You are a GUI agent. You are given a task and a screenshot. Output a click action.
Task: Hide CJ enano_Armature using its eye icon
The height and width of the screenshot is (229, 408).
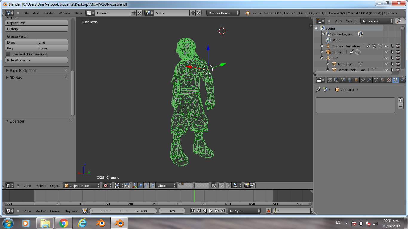pyautogui.click(x=386, y=46)
